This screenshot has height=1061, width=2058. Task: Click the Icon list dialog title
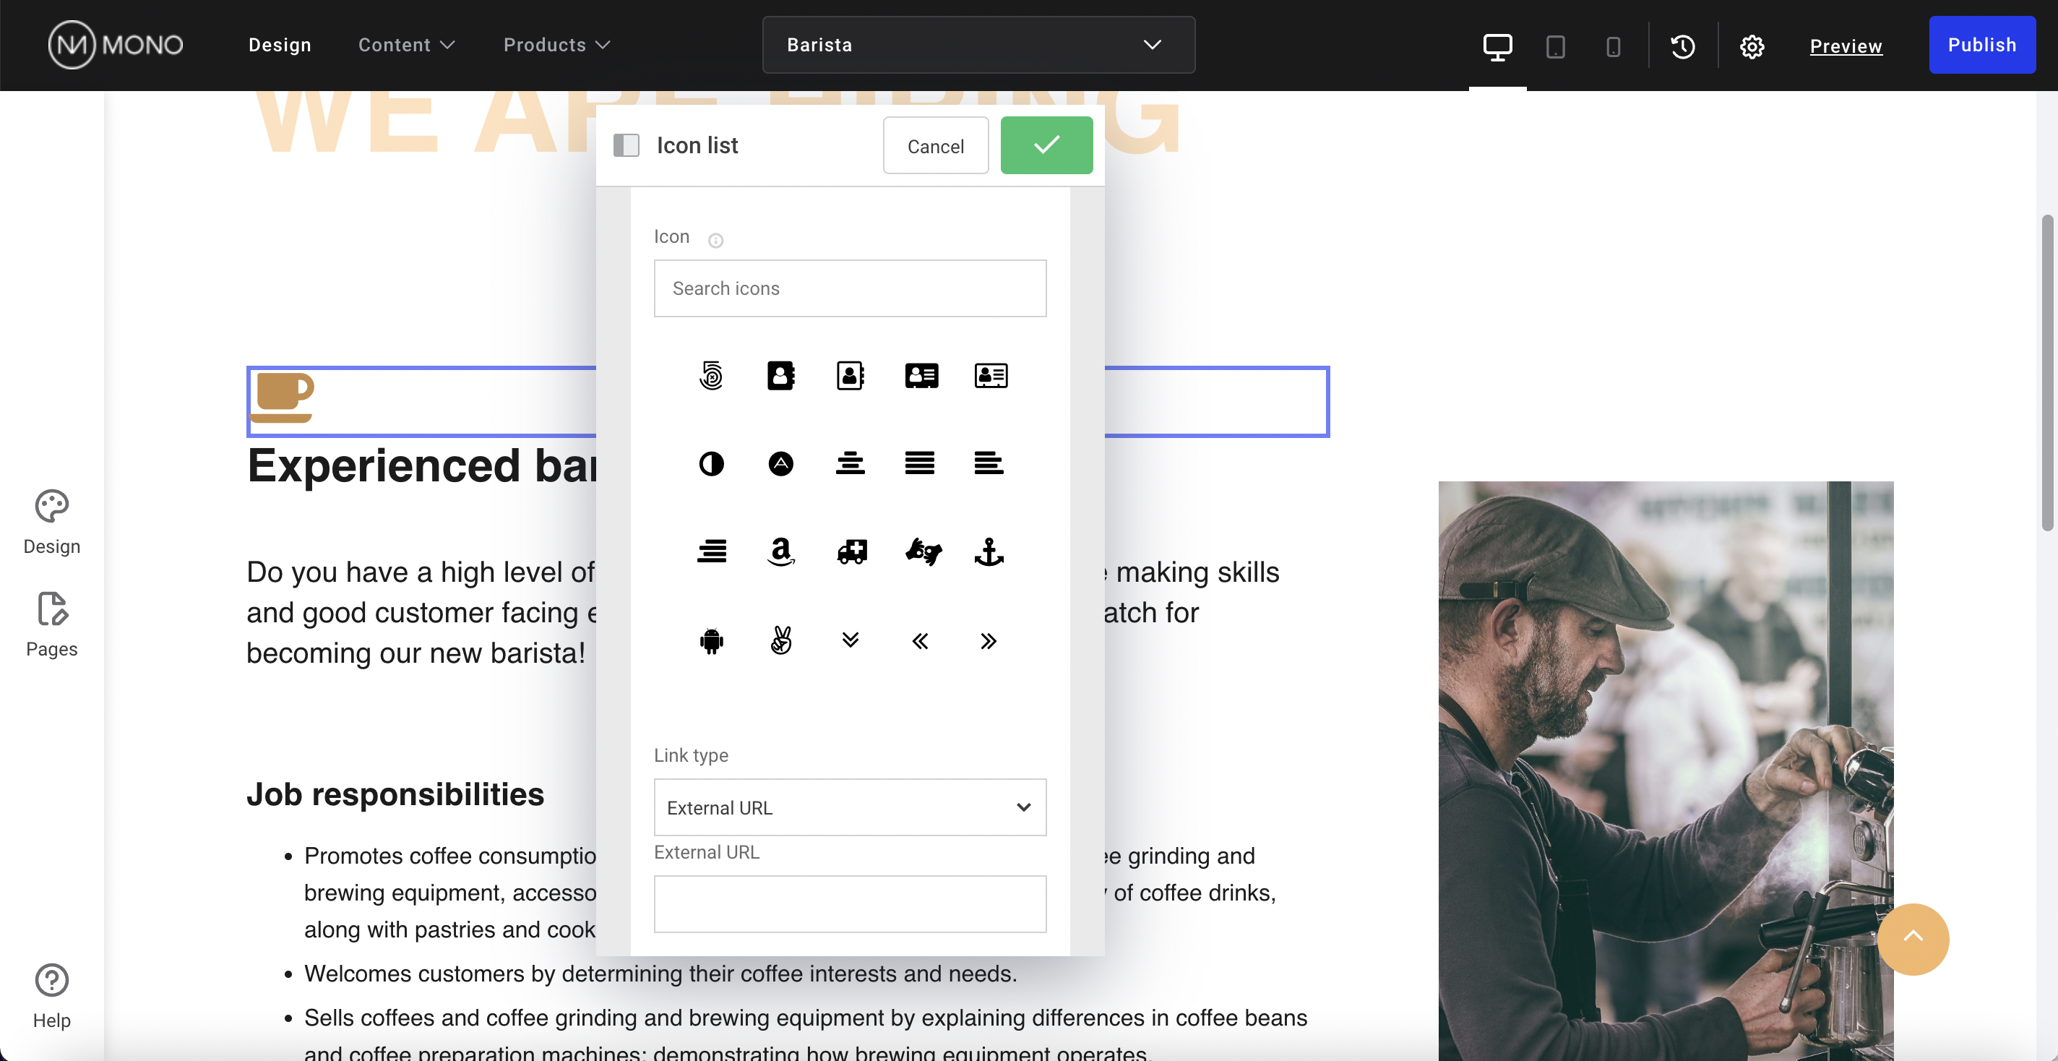697,145
